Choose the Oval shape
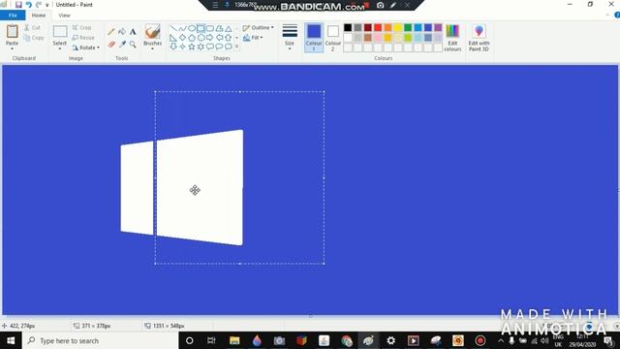The height and width of the screenshot is (349, 620). click(x=192, y=28)
